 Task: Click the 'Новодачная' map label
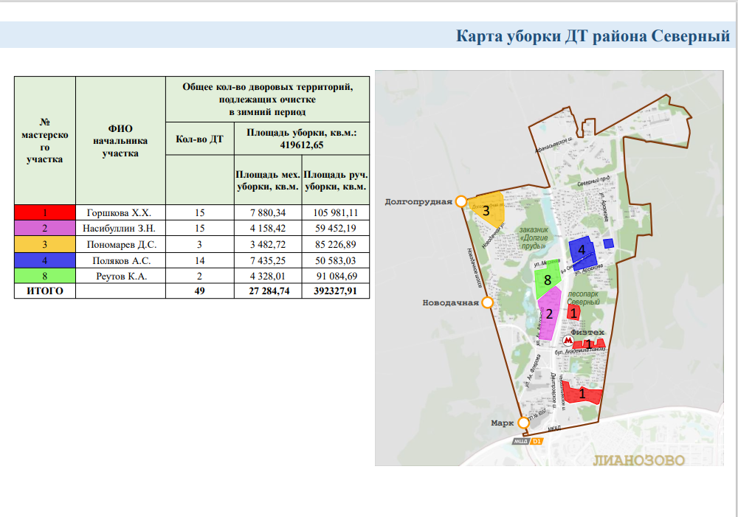pos(450,302)
